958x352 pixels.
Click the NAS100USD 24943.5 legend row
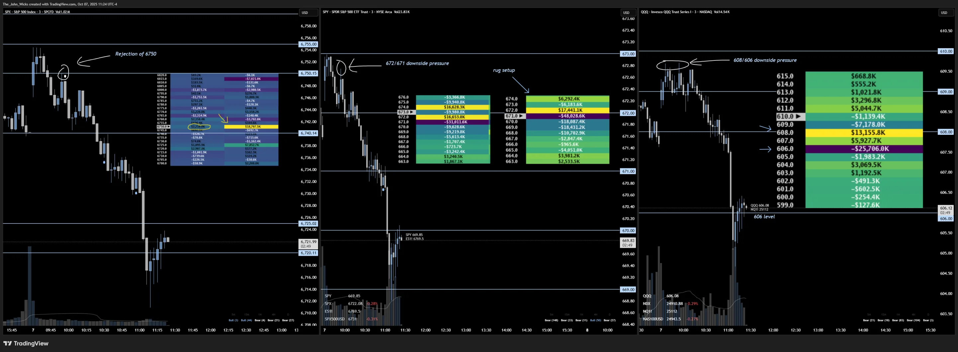click(x=670, y=319)
